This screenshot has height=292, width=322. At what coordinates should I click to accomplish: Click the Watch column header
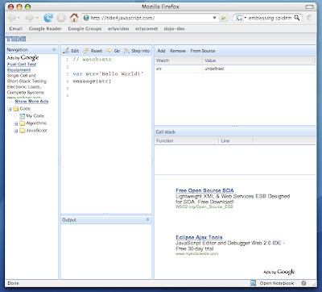coord(179,60)
